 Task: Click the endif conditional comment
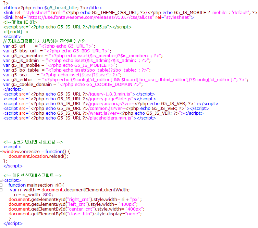click(x=16, y=32)
